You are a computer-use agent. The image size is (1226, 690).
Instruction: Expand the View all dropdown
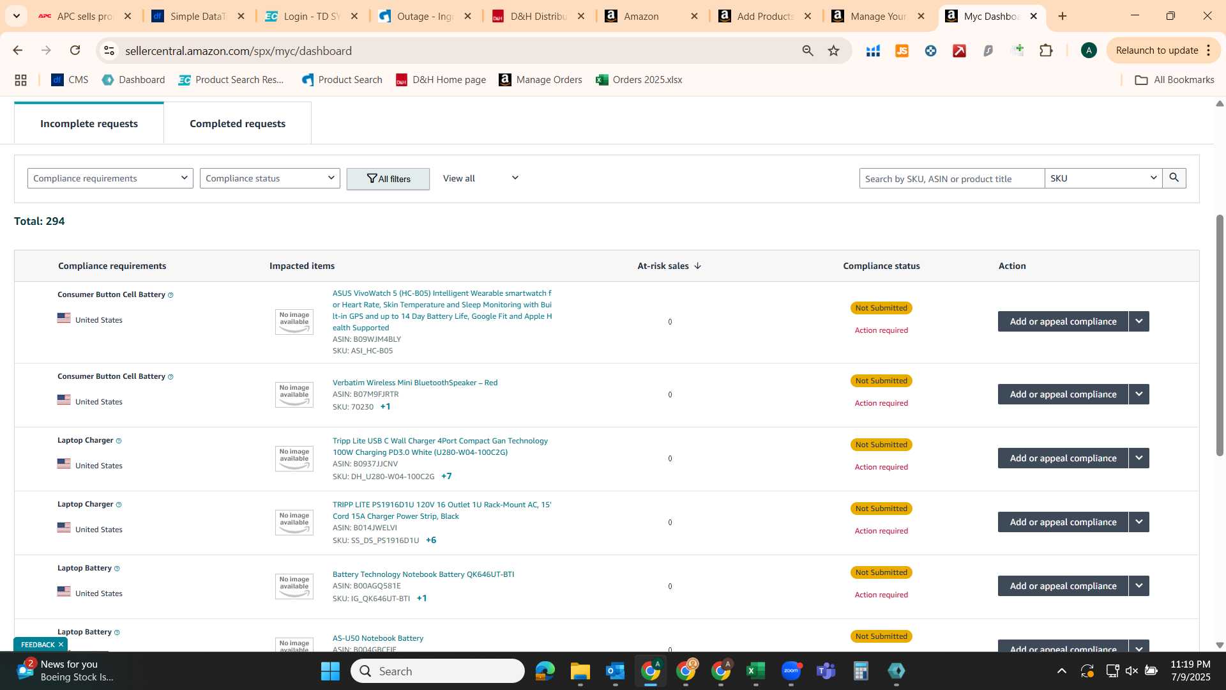coord(481,178)
